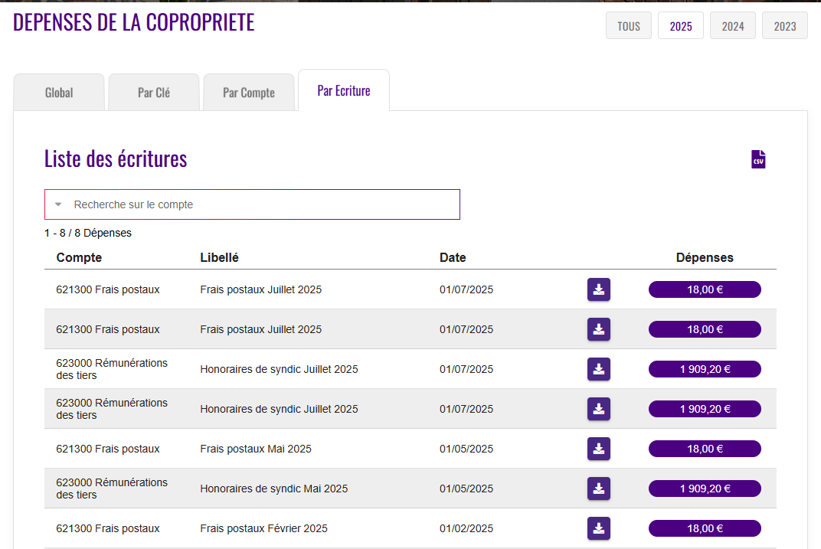The image size is (821, 549).
Task: Show the 2023 expenses
Action: pos(784,26)
